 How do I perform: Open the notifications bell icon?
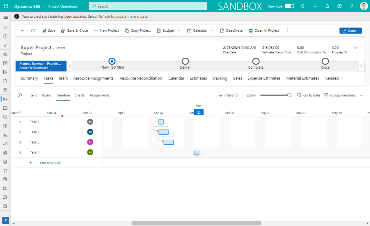click(x=327, y=6)
